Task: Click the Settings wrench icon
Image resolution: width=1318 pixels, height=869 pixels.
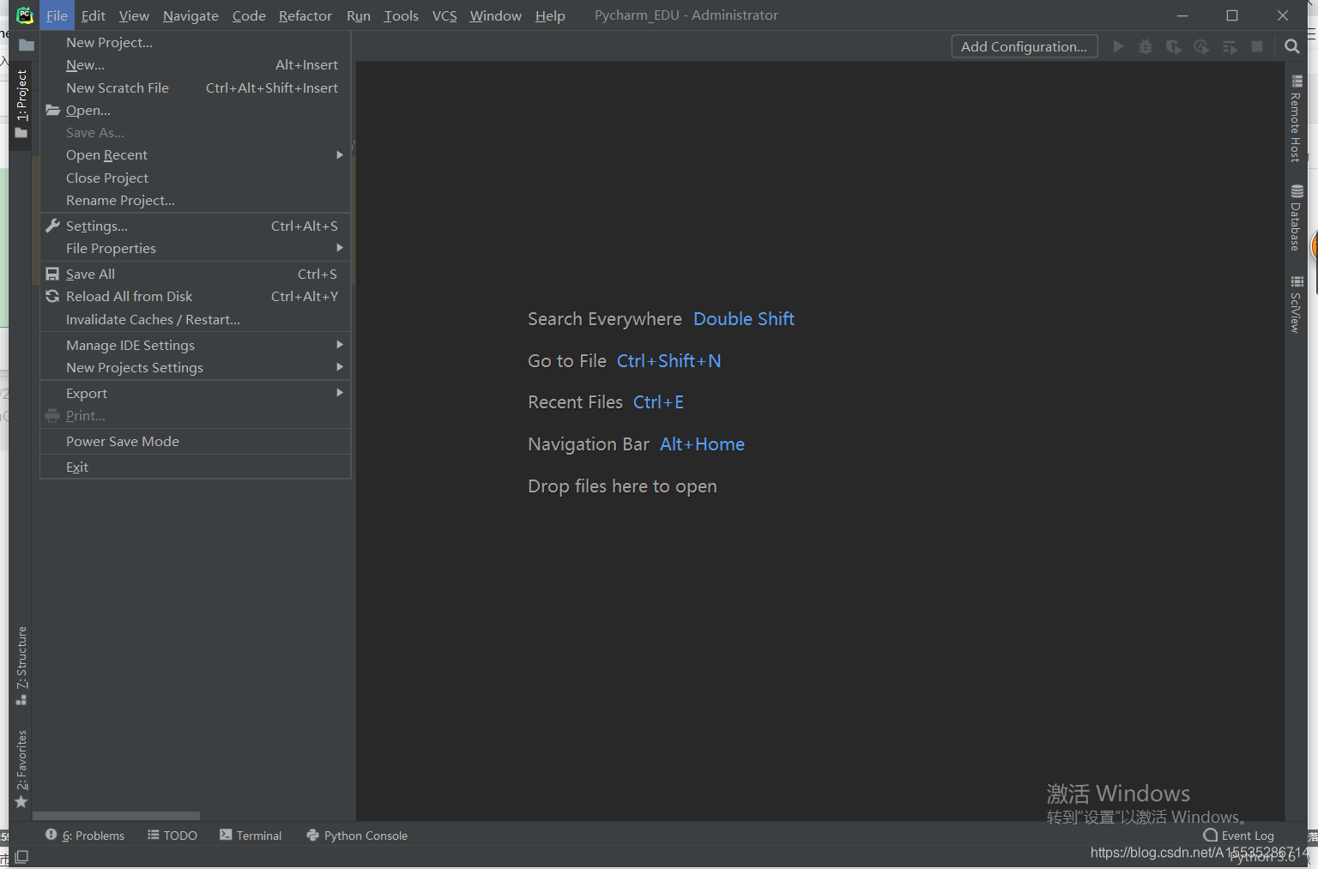Action: click(x=52, y=226)
